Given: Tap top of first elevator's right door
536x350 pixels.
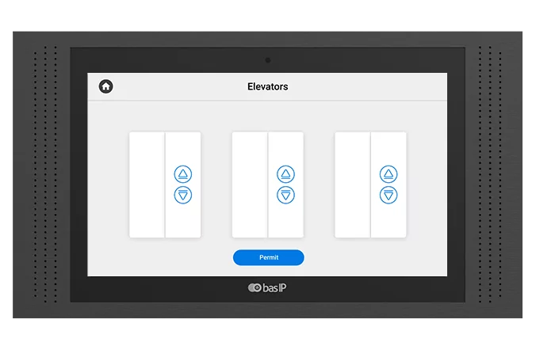Looking at the screenshot, I should tap(183, 146).
